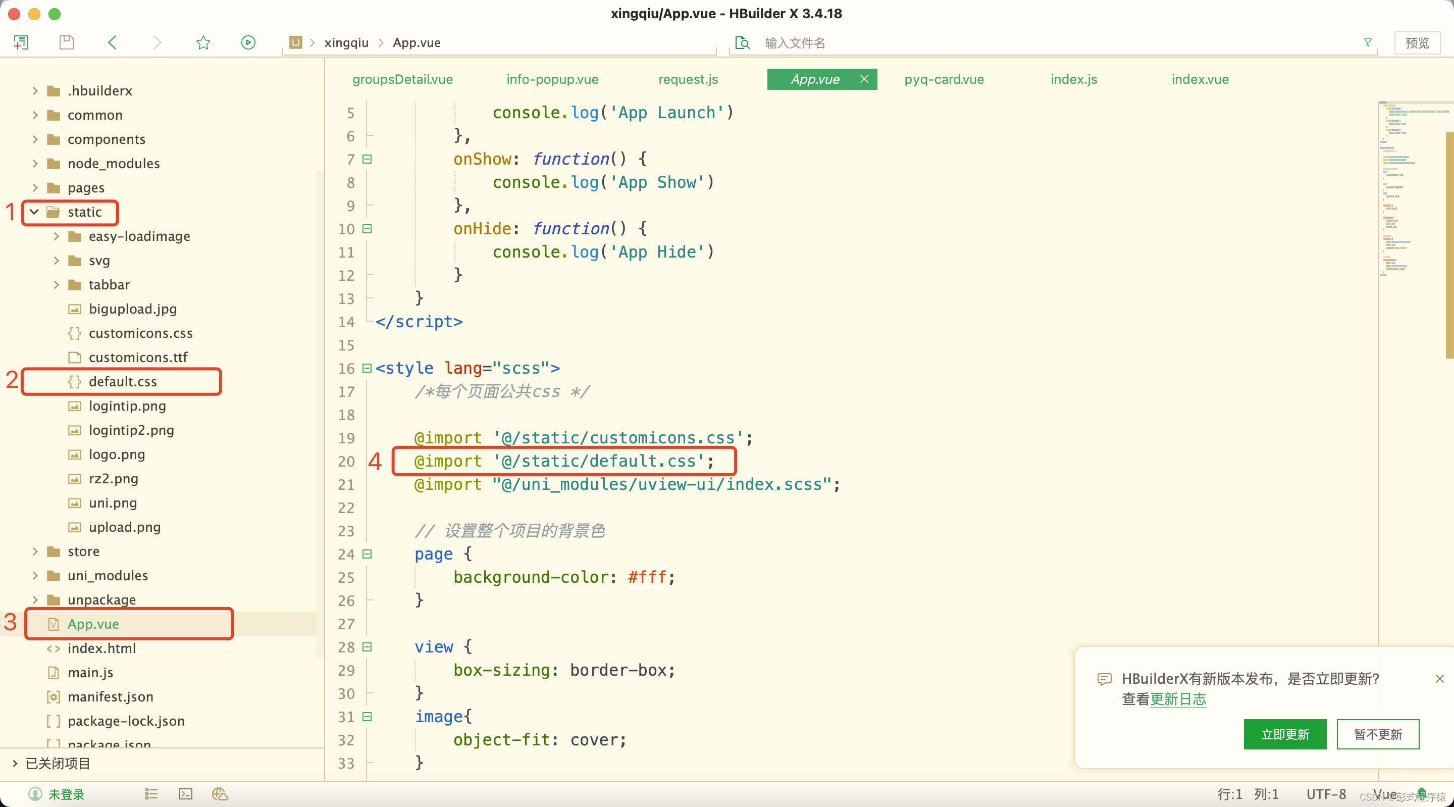The width and height of the screenshot is (1454, 807).
Task: Click the 立即更新 update button
Action: (x=1285, y=734)
